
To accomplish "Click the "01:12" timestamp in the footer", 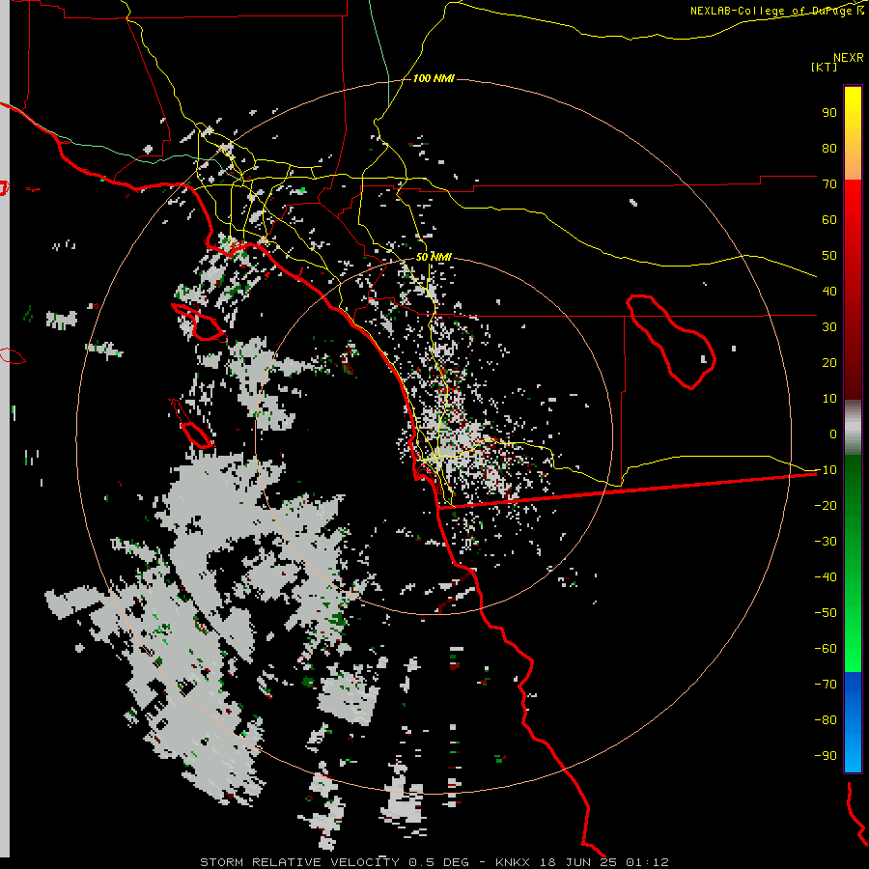I will [647, 862].
